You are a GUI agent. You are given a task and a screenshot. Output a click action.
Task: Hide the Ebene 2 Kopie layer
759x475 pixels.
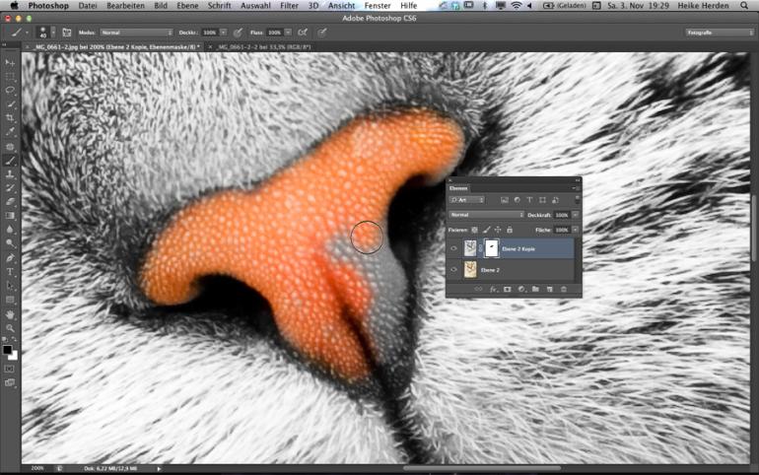click(x=454, y=250)
